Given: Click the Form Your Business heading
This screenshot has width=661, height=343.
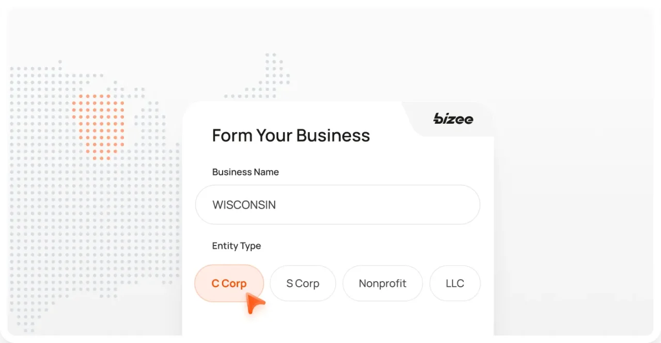Looking at the screenshot, I should tap(291, 135).
